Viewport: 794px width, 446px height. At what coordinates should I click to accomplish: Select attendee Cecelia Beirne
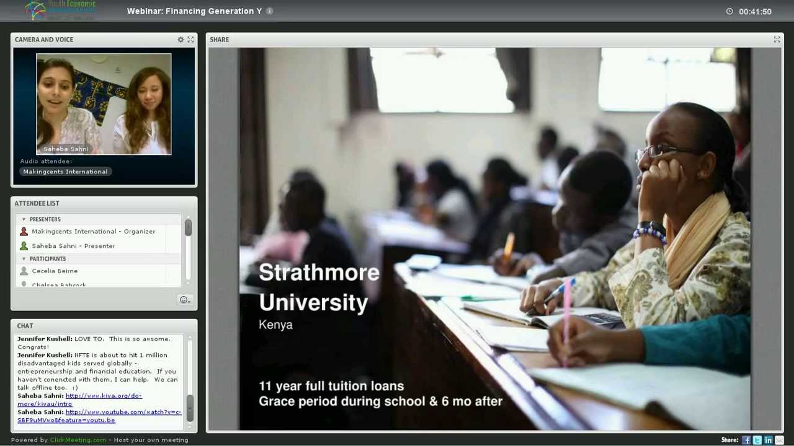click(x=99, y=271)
